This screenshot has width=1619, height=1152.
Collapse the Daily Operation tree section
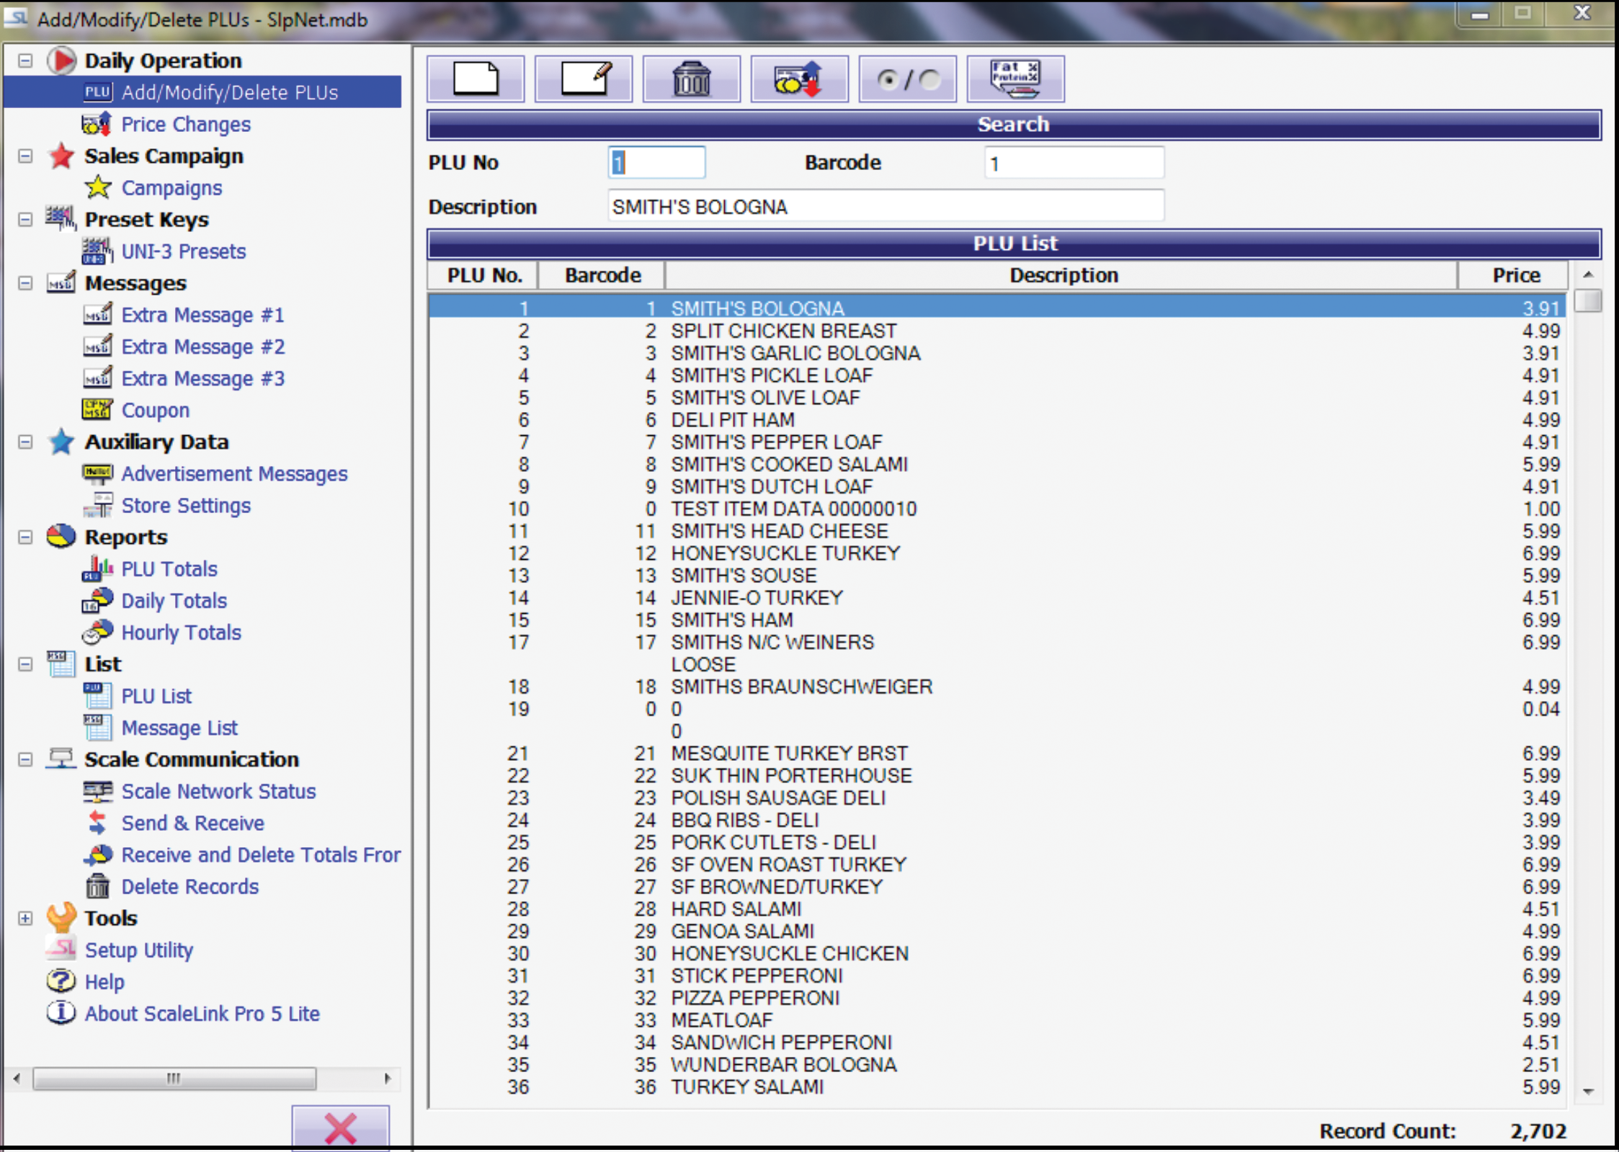click(25, 61)
